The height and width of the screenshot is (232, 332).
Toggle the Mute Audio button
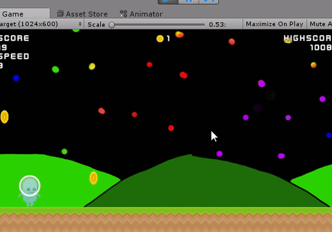pyautogui.click(x=320, y=24)
